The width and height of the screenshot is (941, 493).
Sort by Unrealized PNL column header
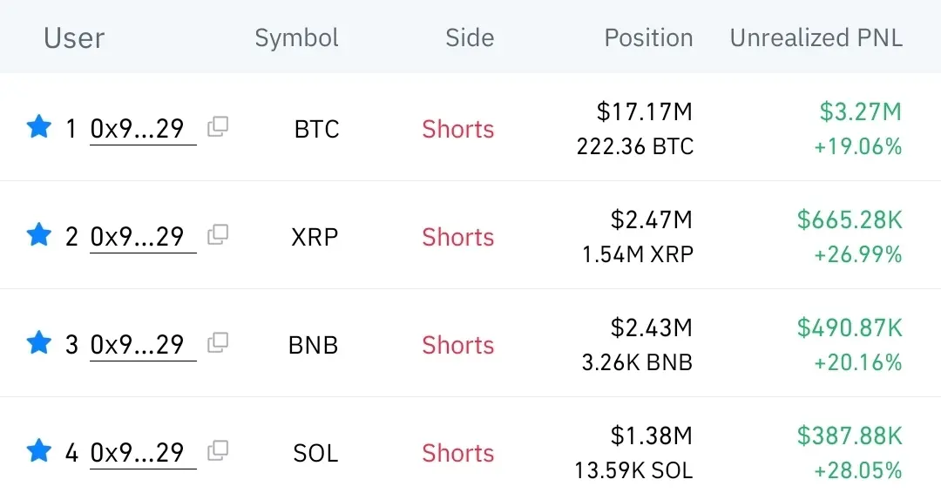[816, 38]
